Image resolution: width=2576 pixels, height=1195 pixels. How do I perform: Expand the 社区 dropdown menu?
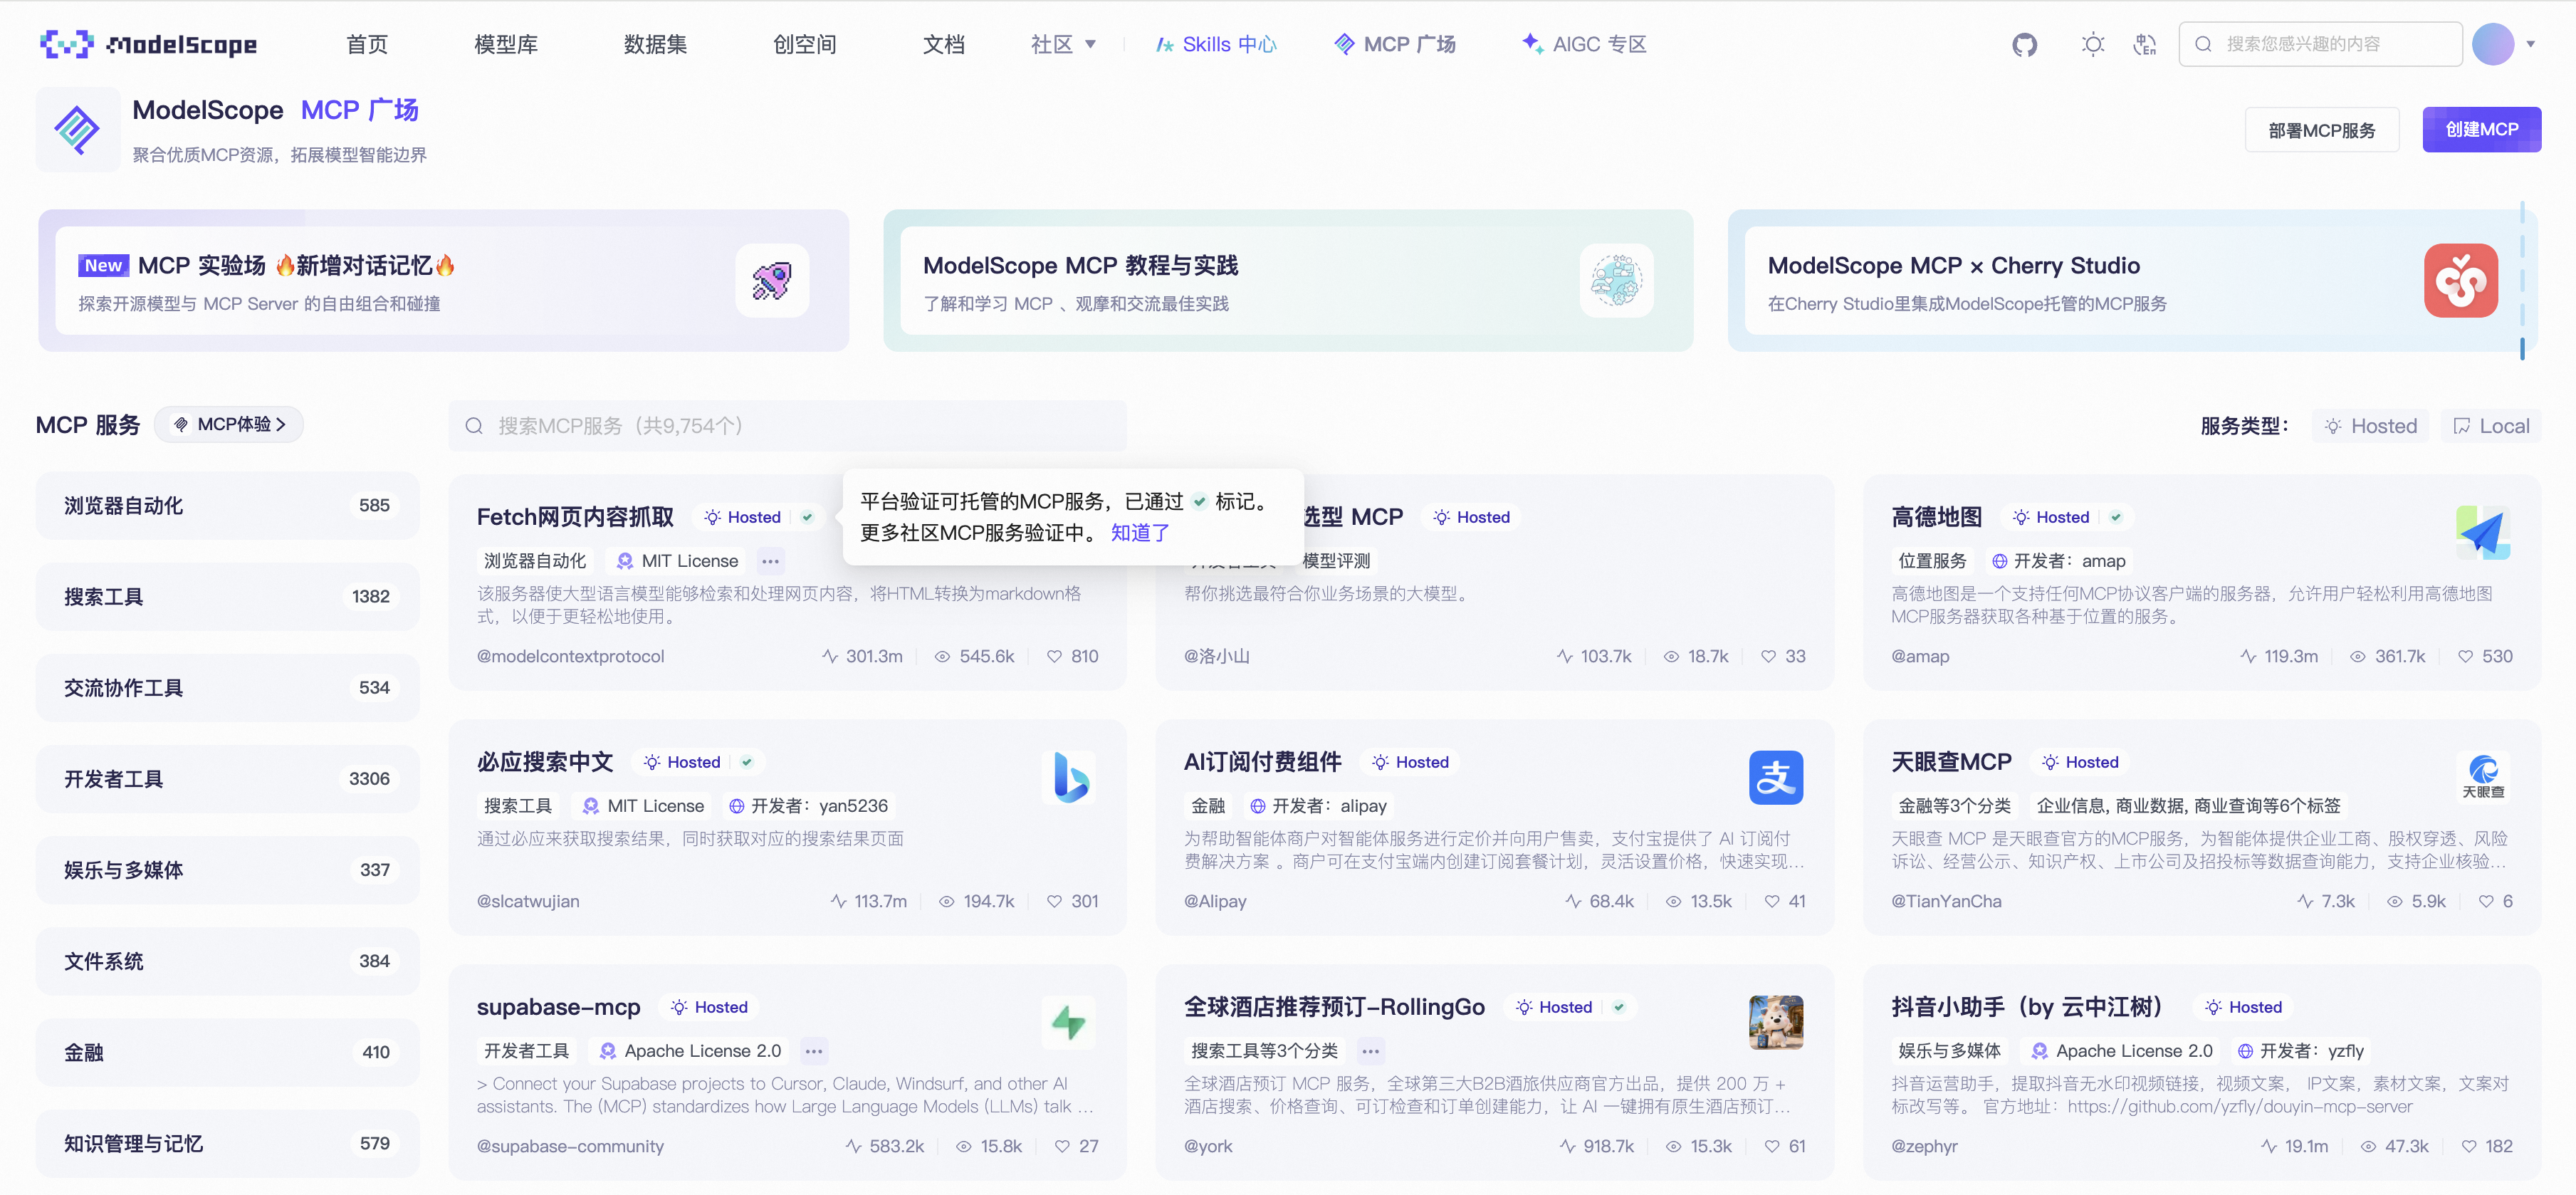pyautogui.click(x=1063, y=44)
